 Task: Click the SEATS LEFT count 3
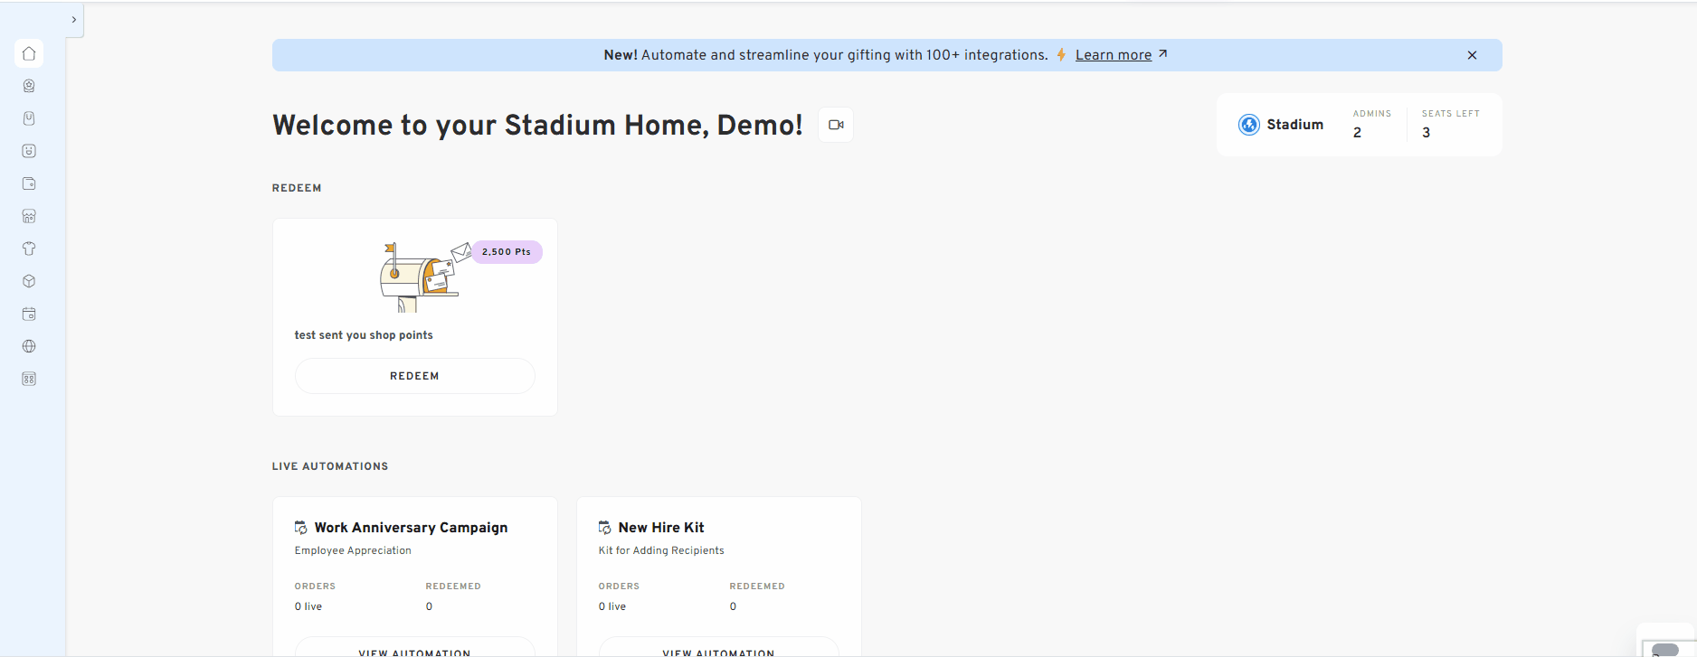[1427, 133]
